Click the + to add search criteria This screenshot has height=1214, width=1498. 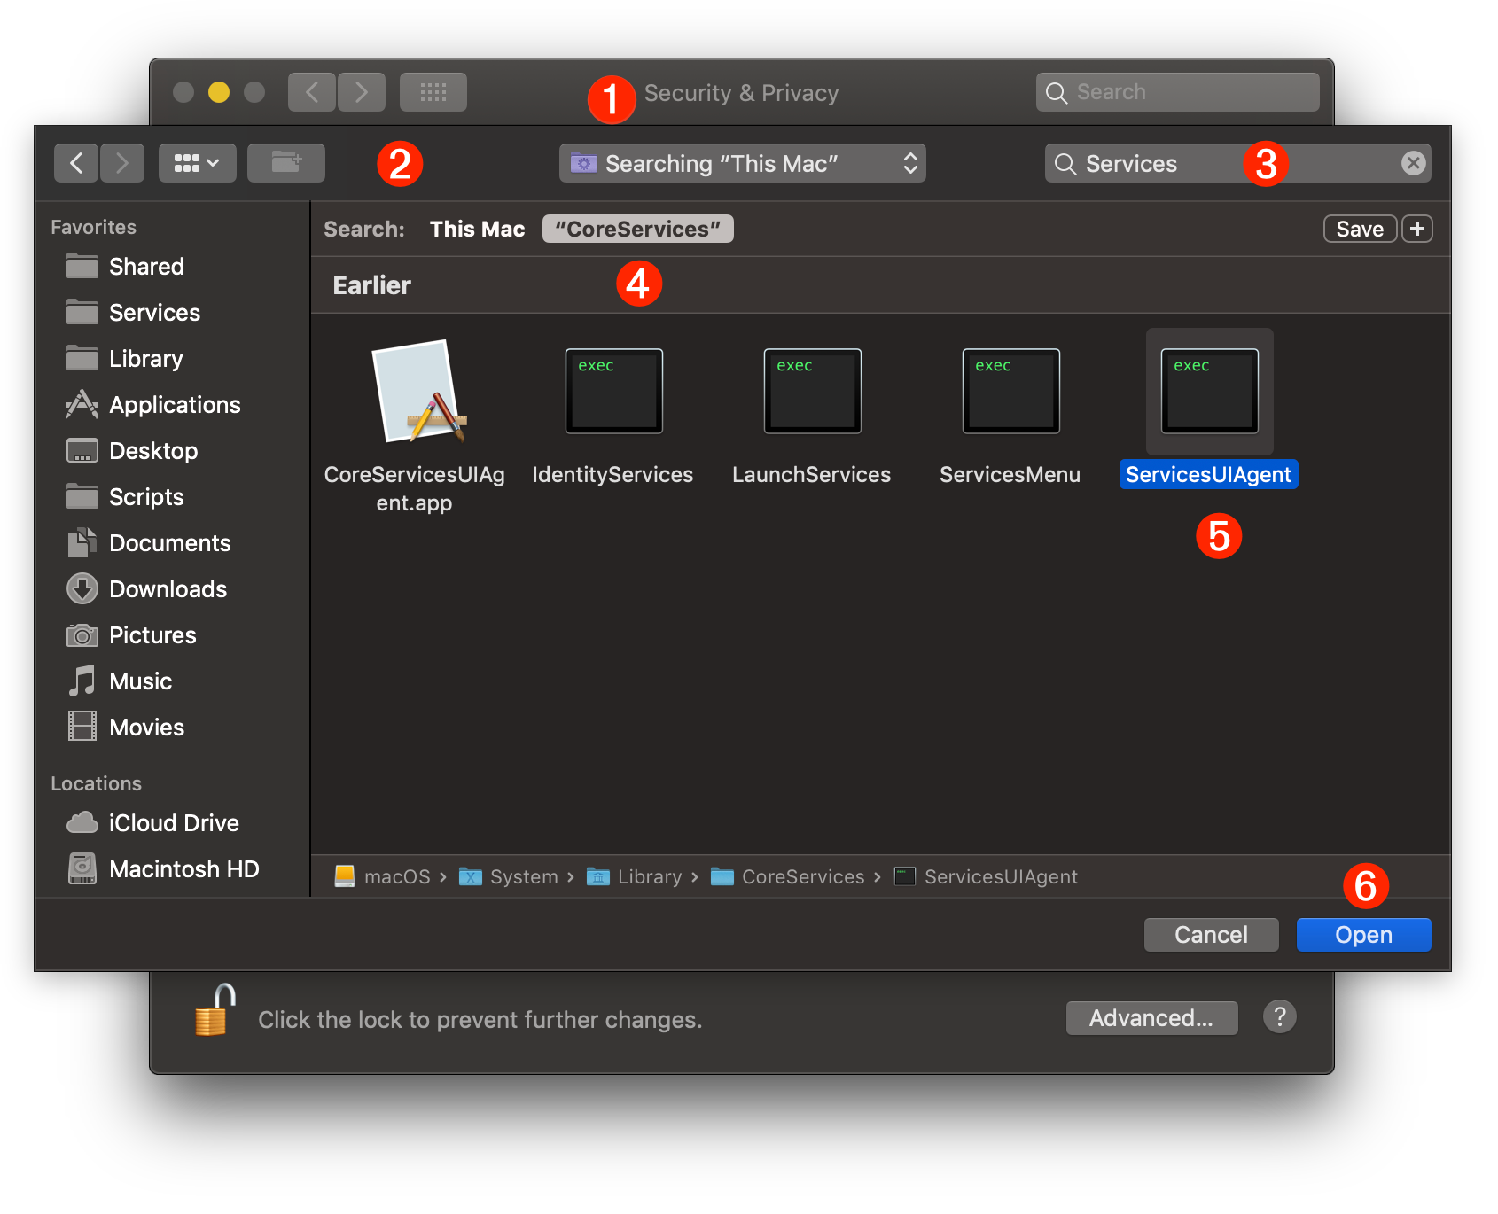pos(1416,229)
